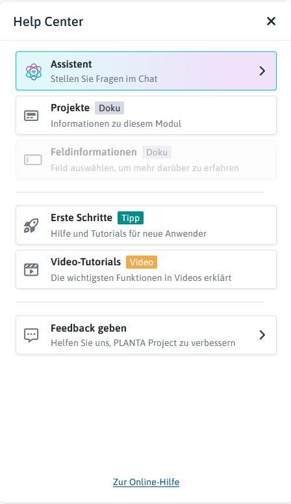Open the Feedback geben card

click(x=146, y=335)
